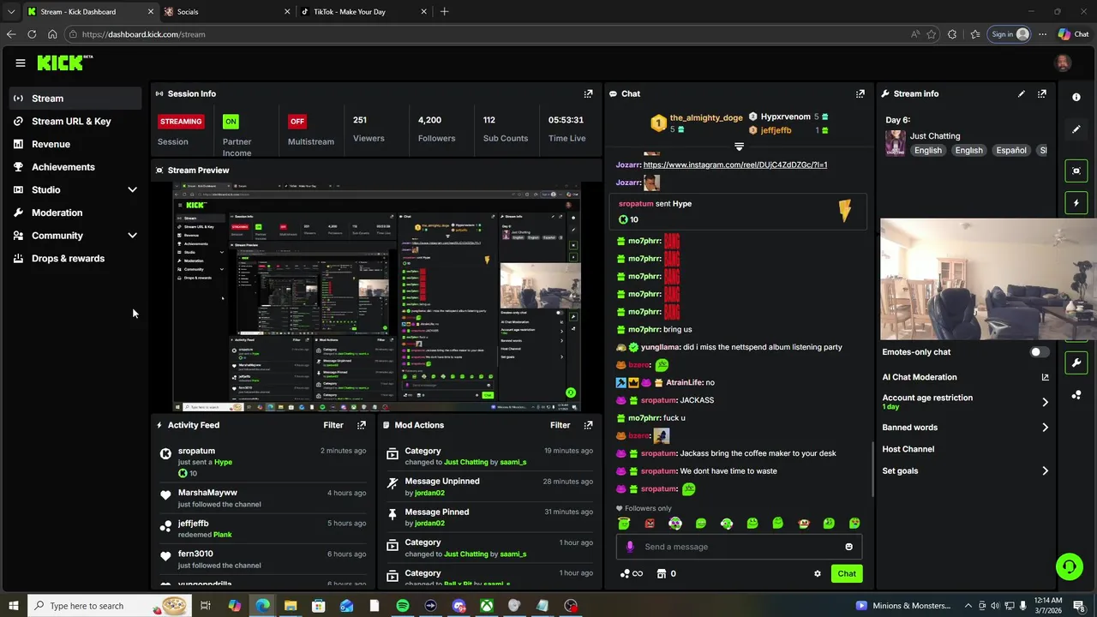The image size is (1097, 617).
Task: Click the info icon in right sidebar
Action: tap(1076, 97)
